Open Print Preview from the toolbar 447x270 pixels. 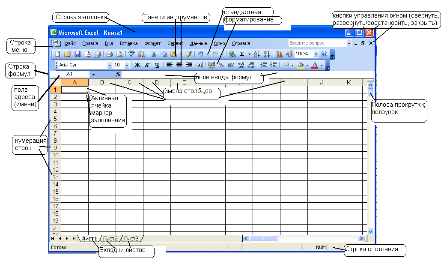119,54
